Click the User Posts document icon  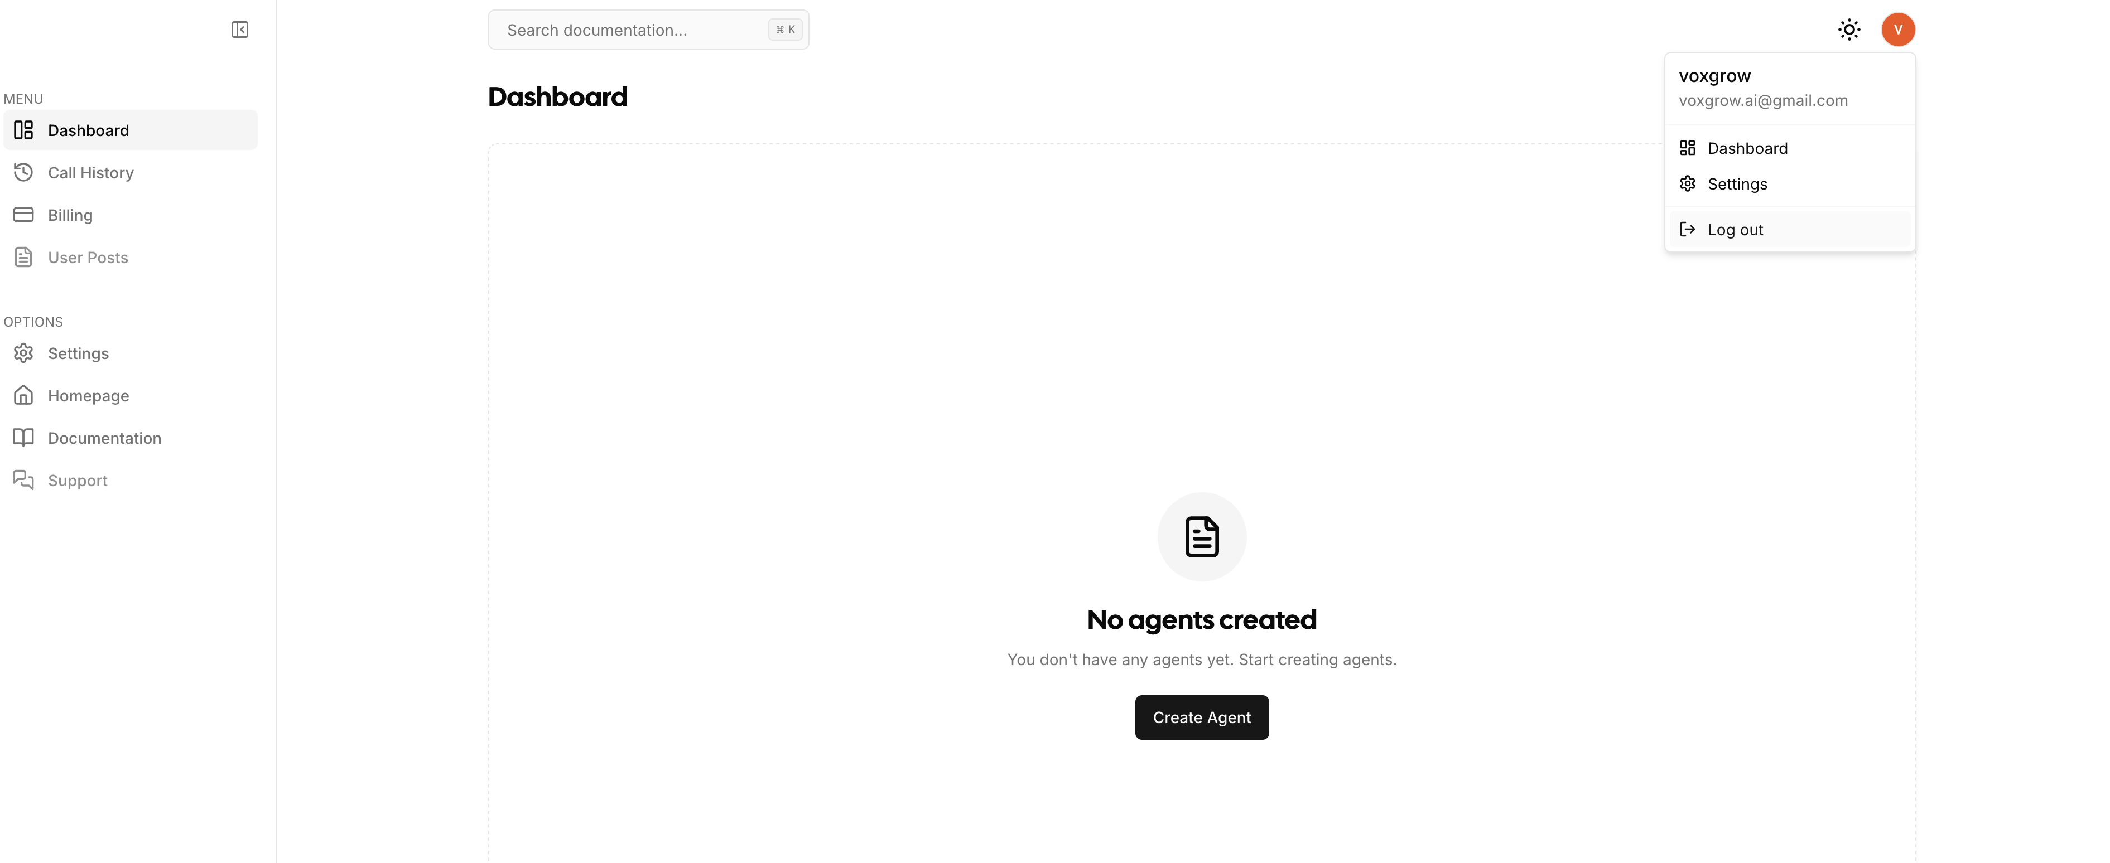pos(24,257)
